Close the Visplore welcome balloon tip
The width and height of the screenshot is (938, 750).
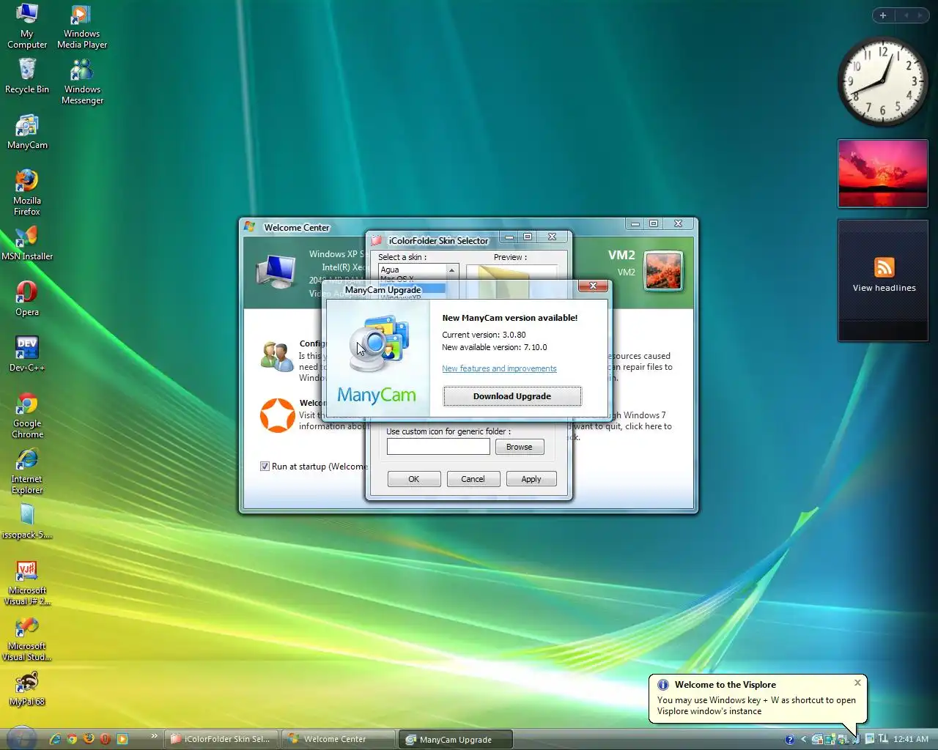pyautogui.click(x=857, y=683)
